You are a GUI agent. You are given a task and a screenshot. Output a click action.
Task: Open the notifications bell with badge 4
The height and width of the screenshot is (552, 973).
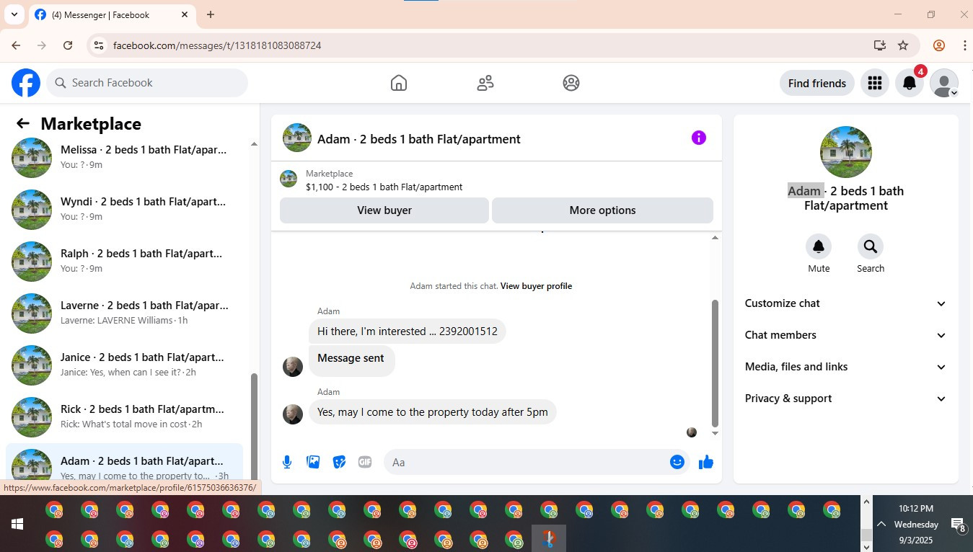tap(910, 83)
